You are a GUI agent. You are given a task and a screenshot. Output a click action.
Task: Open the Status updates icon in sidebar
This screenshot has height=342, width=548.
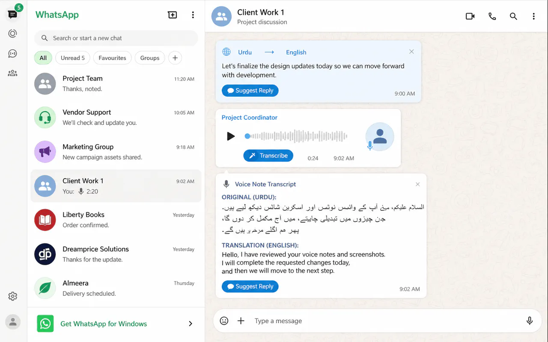(13, 33)
